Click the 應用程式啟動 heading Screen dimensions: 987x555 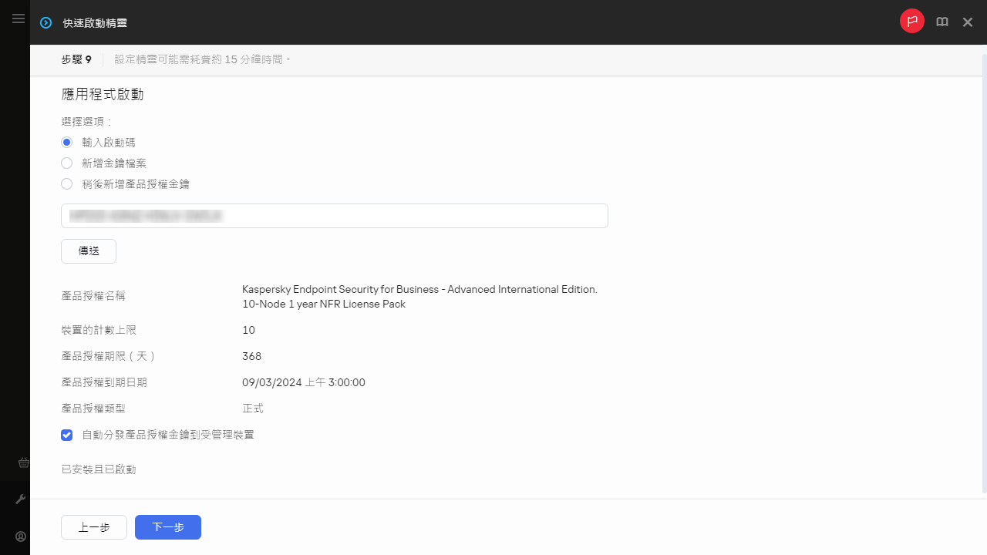(x=103, y=95)
